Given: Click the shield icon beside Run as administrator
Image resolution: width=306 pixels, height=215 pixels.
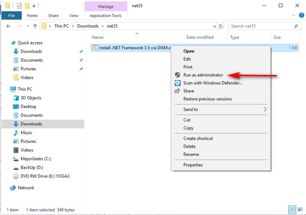Looking at the screenshot, I should pyautogui.click(x=177, y=75).
